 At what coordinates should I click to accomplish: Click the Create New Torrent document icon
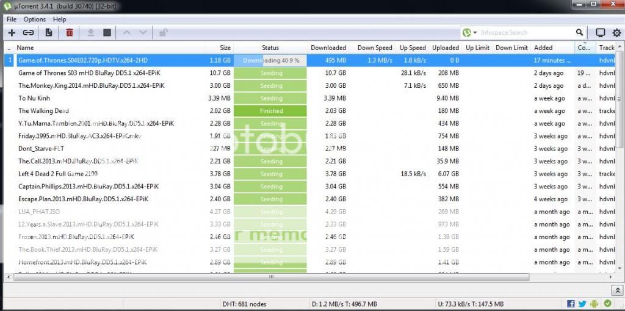(x=49, y=33)
